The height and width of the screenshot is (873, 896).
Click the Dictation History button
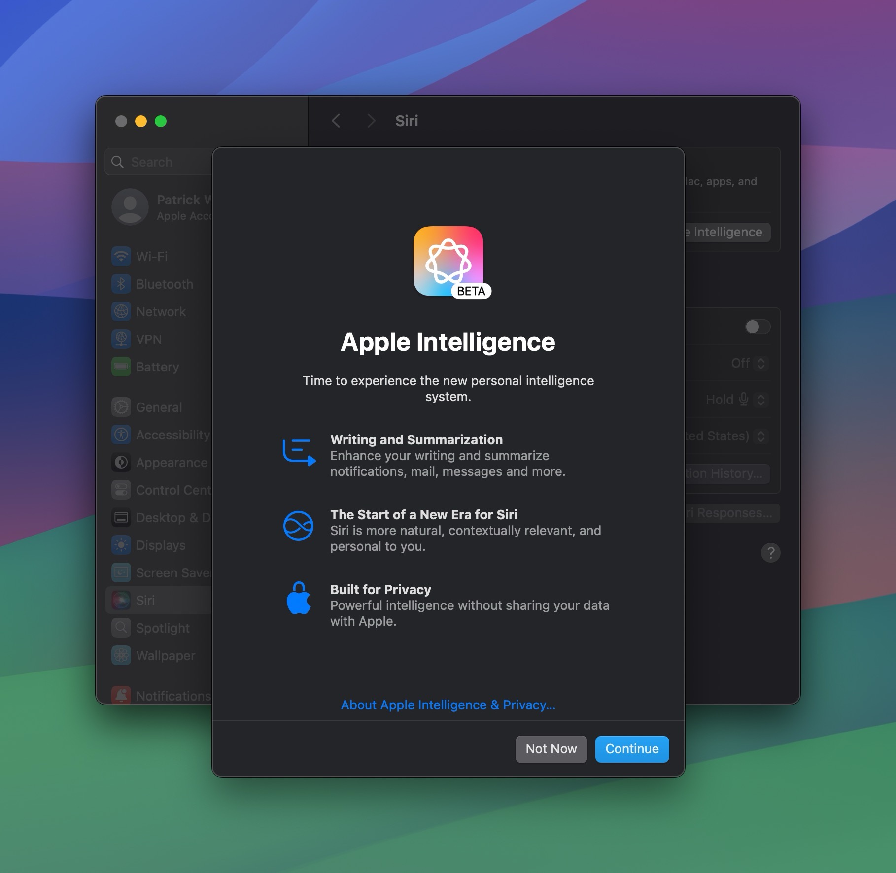click(727, 473)
